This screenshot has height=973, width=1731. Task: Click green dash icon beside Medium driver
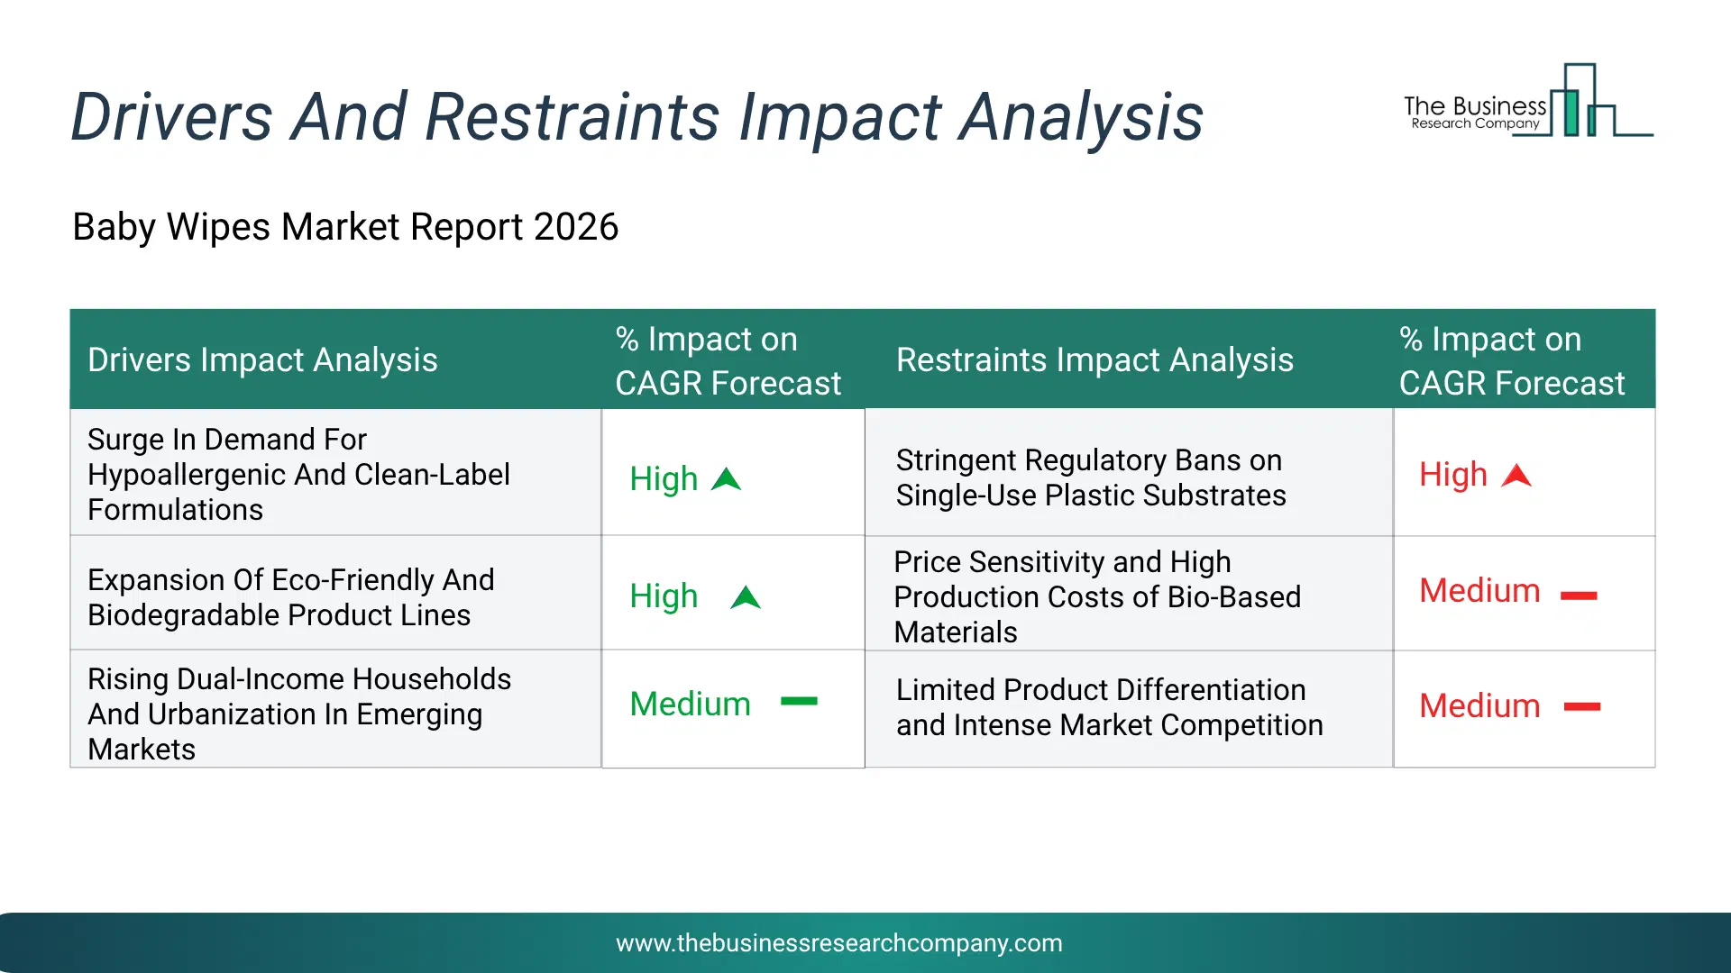coord(799,701)
